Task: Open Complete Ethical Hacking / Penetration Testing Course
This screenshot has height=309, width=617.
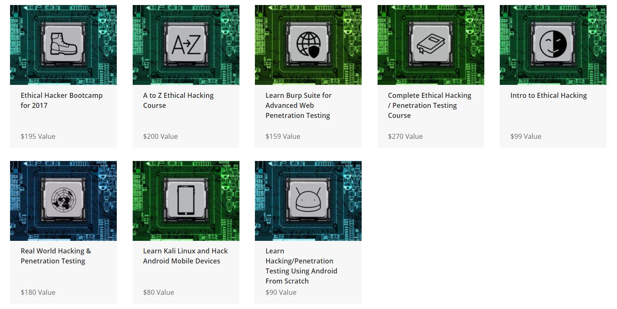Action: 429,105
